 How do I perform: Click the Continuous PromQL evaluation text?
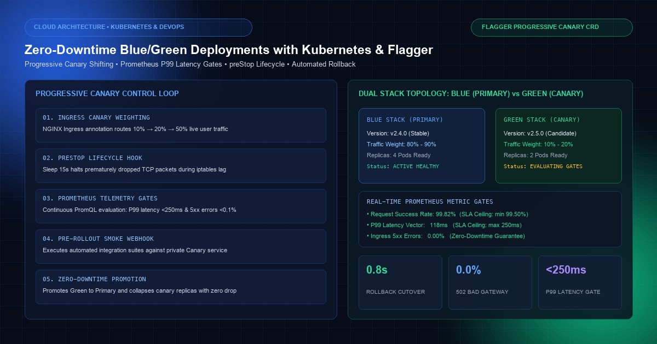tap(140, 210)
